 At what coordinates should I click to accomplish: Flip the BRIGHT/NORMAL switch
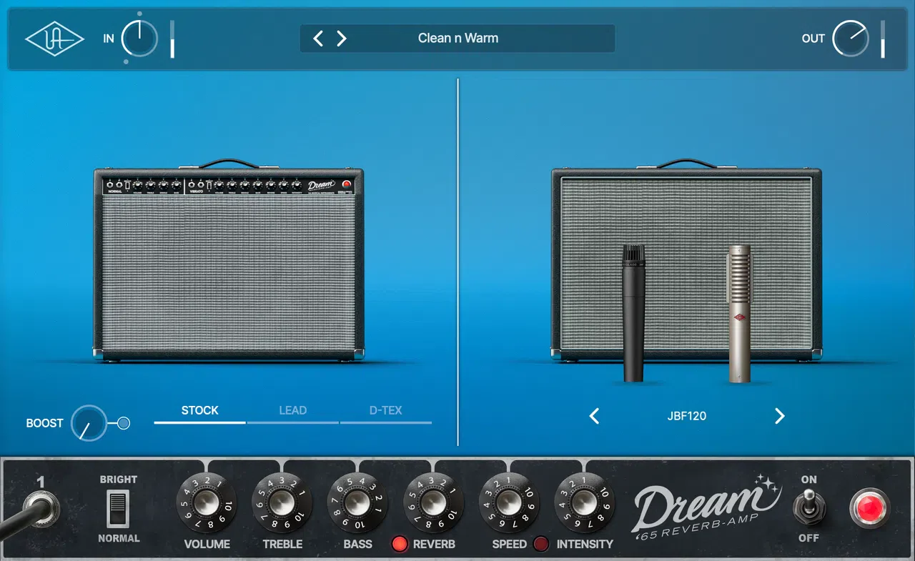pyautogui.click(x=118, y=510)
